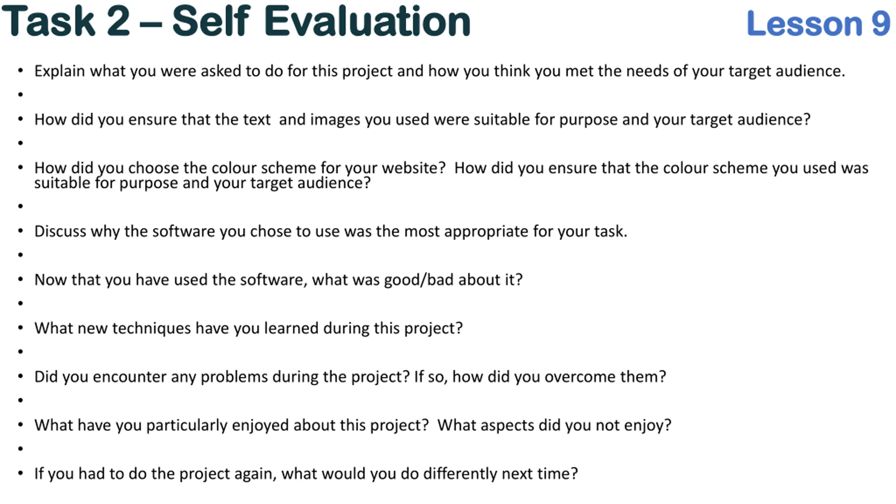Click the 'Task 2 – Self Evaluation' title
The width and height of the screenshot is (896, 504).
click(236, 21)
